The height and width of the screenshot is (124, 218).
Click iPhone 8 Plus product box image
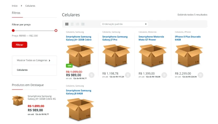point(189,55)
